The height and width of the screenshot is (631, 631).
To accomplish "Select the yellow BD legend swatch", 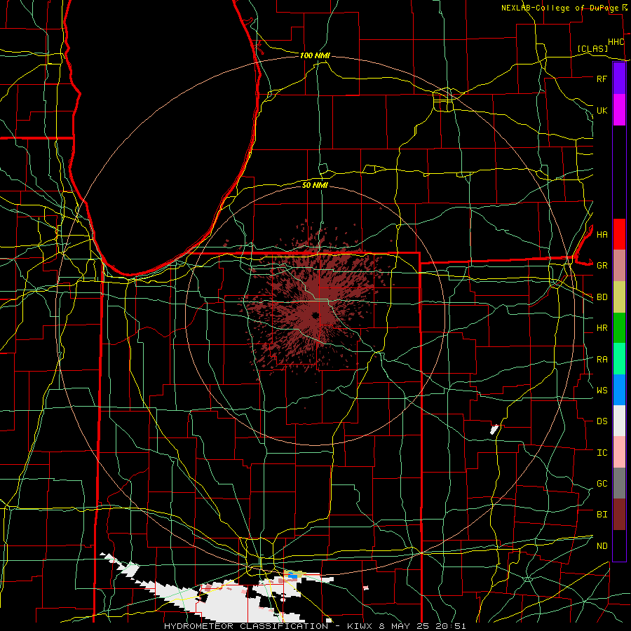I will 619,297.
